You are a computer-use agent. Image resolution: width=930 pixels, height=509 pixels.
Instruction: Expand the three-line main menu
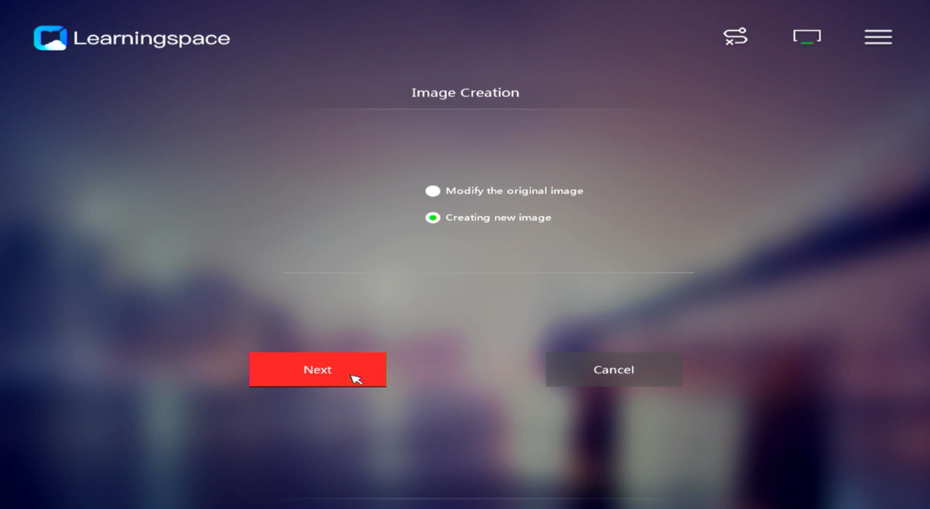tap(878, 37)
